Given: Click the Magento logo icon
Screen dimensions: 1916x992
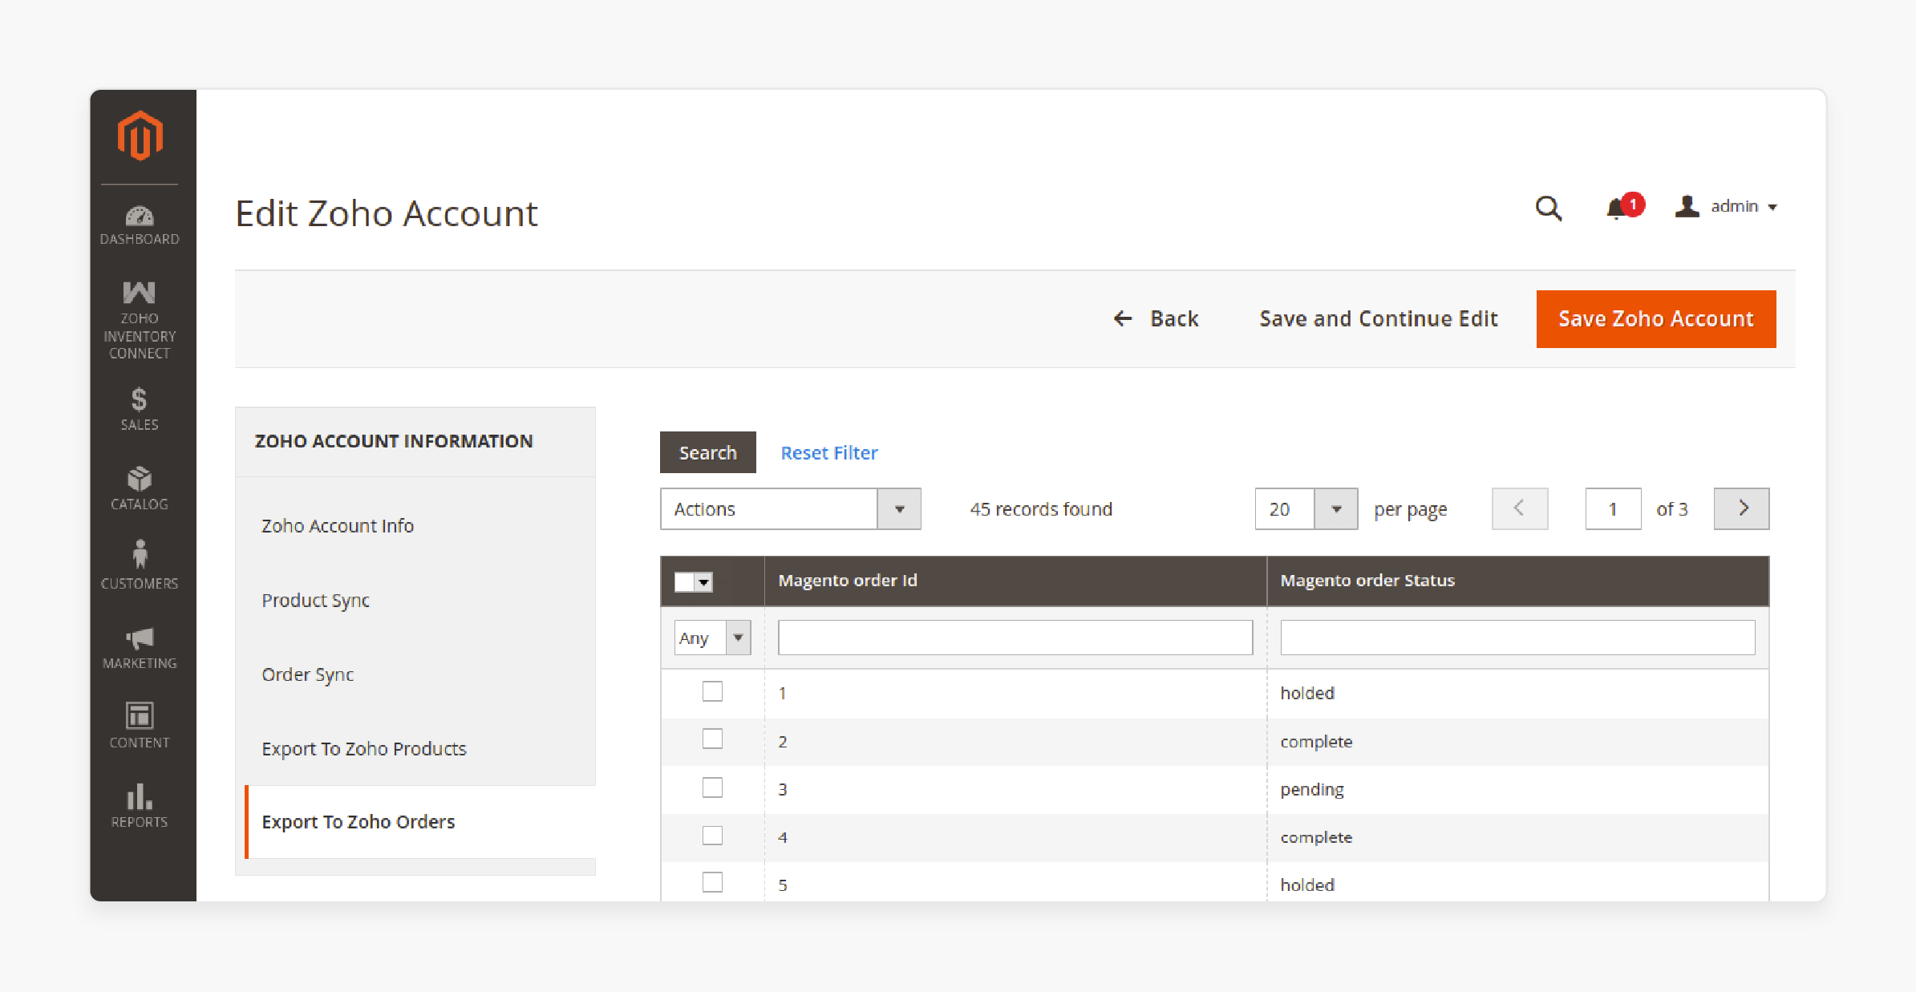Looking at the screenshot, I should pos(140,136).
